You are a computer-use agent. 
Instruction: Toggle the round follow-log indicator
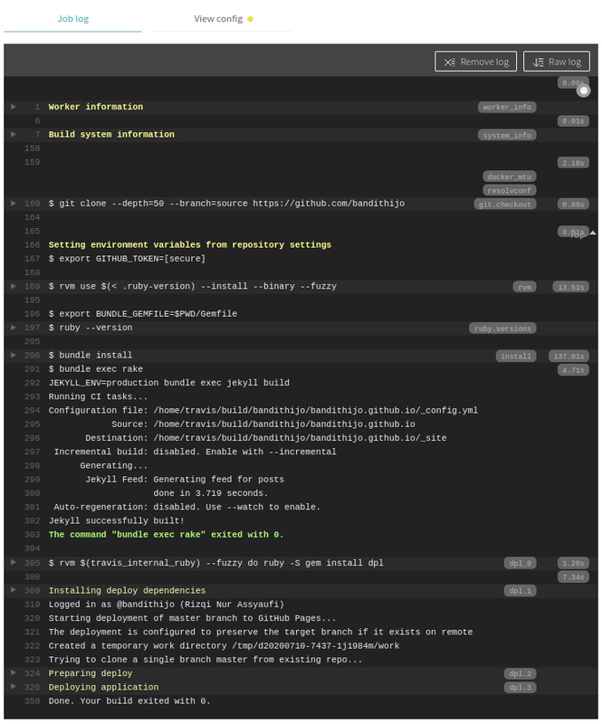pyautogui.click(x=584, y=90)
